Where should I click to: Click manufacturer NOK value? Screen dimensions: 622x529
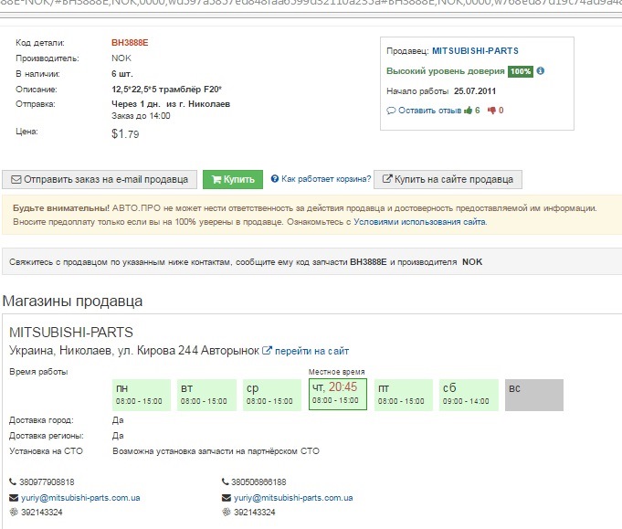[x=121, y=58]
